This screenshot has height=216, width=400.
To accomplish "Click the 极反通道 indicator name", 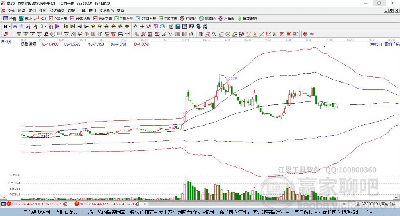I will 29,44.
